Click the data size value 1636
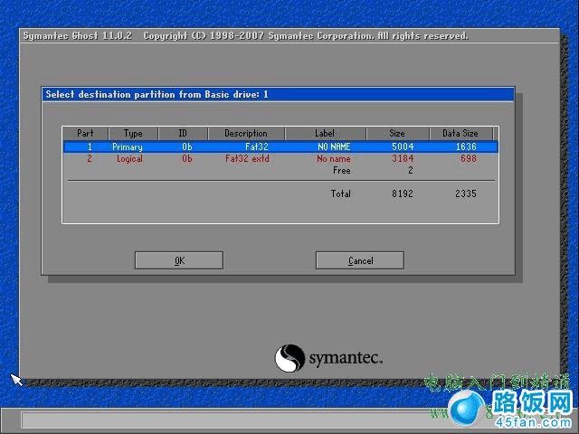Viewport: 579px width, 434px height. 466,146
